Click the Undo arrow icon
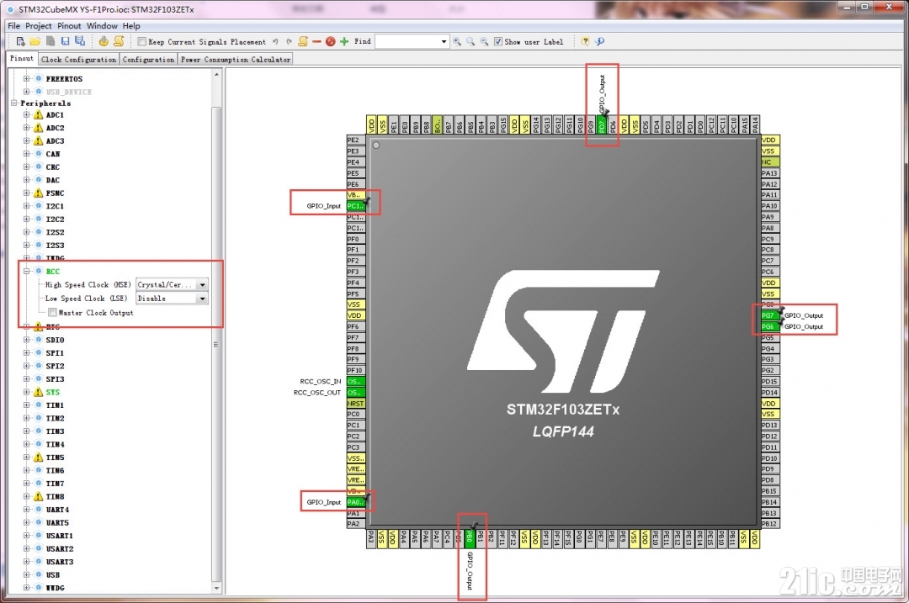The image size is (909, 603). 275,42
